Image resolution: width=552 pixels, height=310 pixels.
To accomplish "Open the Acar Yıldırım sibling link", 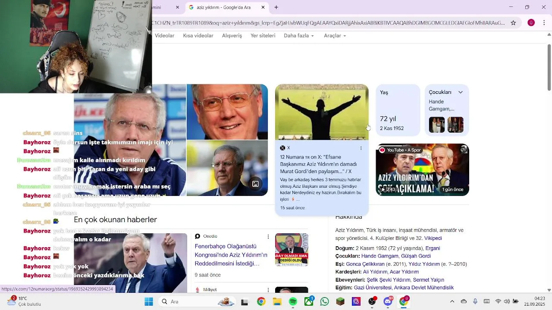I will (x=404, y=272).
